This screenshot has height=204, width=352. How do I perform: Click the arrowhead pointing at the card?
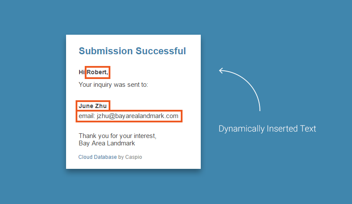tap(221, 71)
